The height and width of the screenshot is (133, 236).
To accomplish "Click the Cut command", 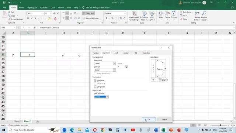I will (11, 12).
